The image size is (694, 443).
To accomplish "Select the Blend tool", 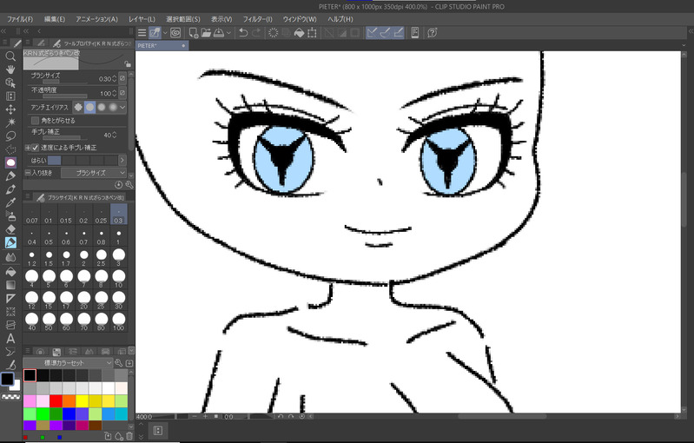I will pyautogui.click(x=10, y=257).
